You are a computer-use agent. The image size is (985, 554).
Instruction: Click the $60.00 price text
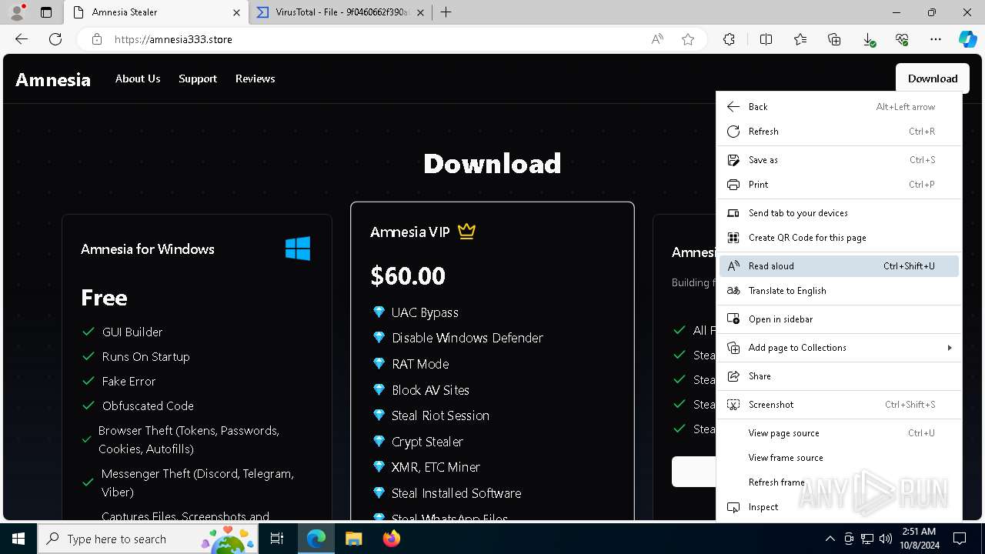[408, 275]
